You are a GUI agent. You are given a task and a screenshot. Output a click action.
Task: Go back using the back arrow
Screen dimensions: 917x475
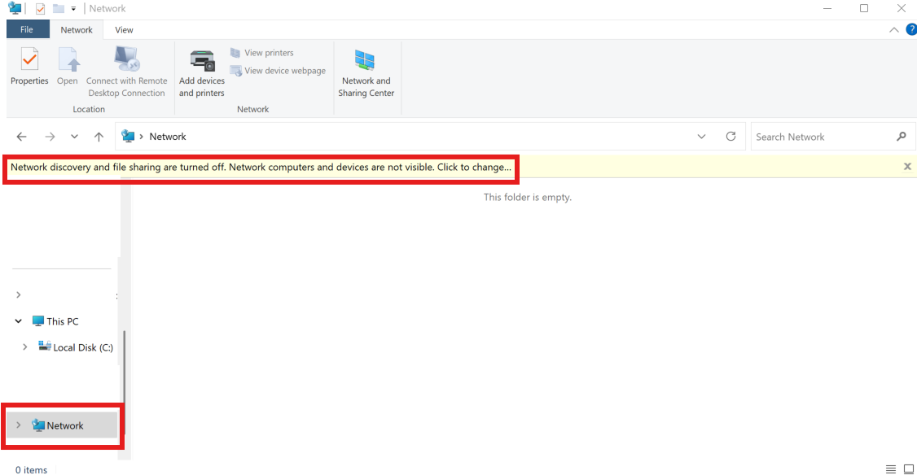pyautogui.click(x=22, y=137)
